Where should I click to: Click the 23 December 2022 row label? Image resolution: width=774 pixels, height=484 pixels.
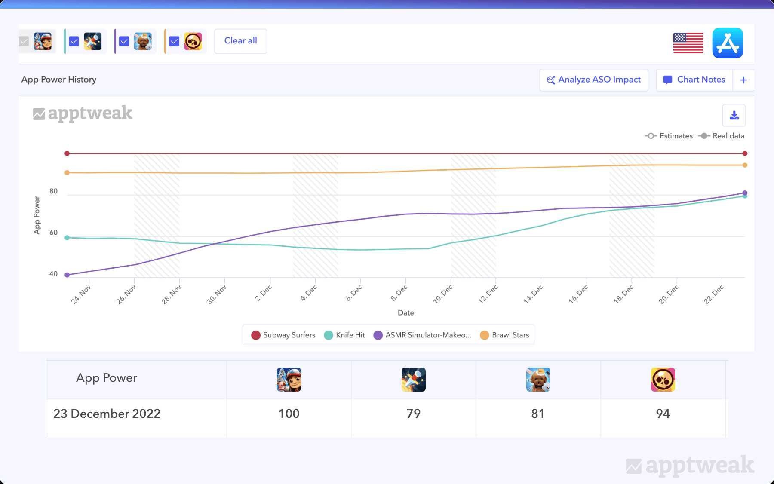click(x=107, y=414)
